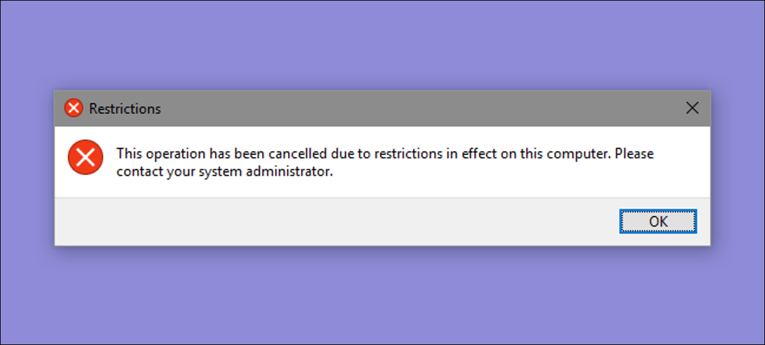Click the 'contact your system administrator' line

pos(225,172)
